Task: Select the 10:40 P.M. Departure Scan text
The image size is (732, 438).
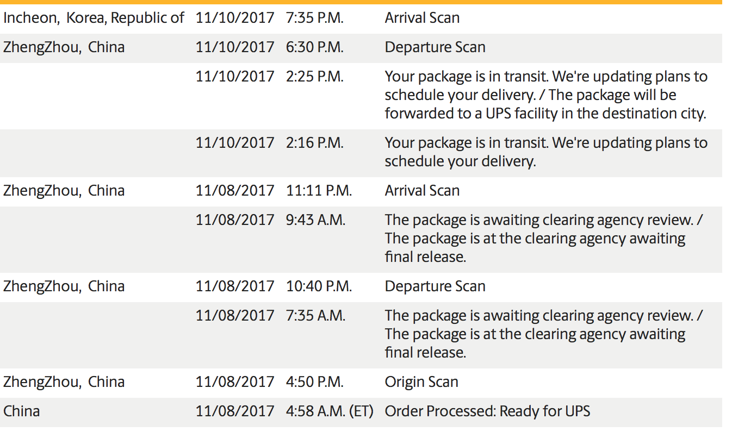Action: 435,286
